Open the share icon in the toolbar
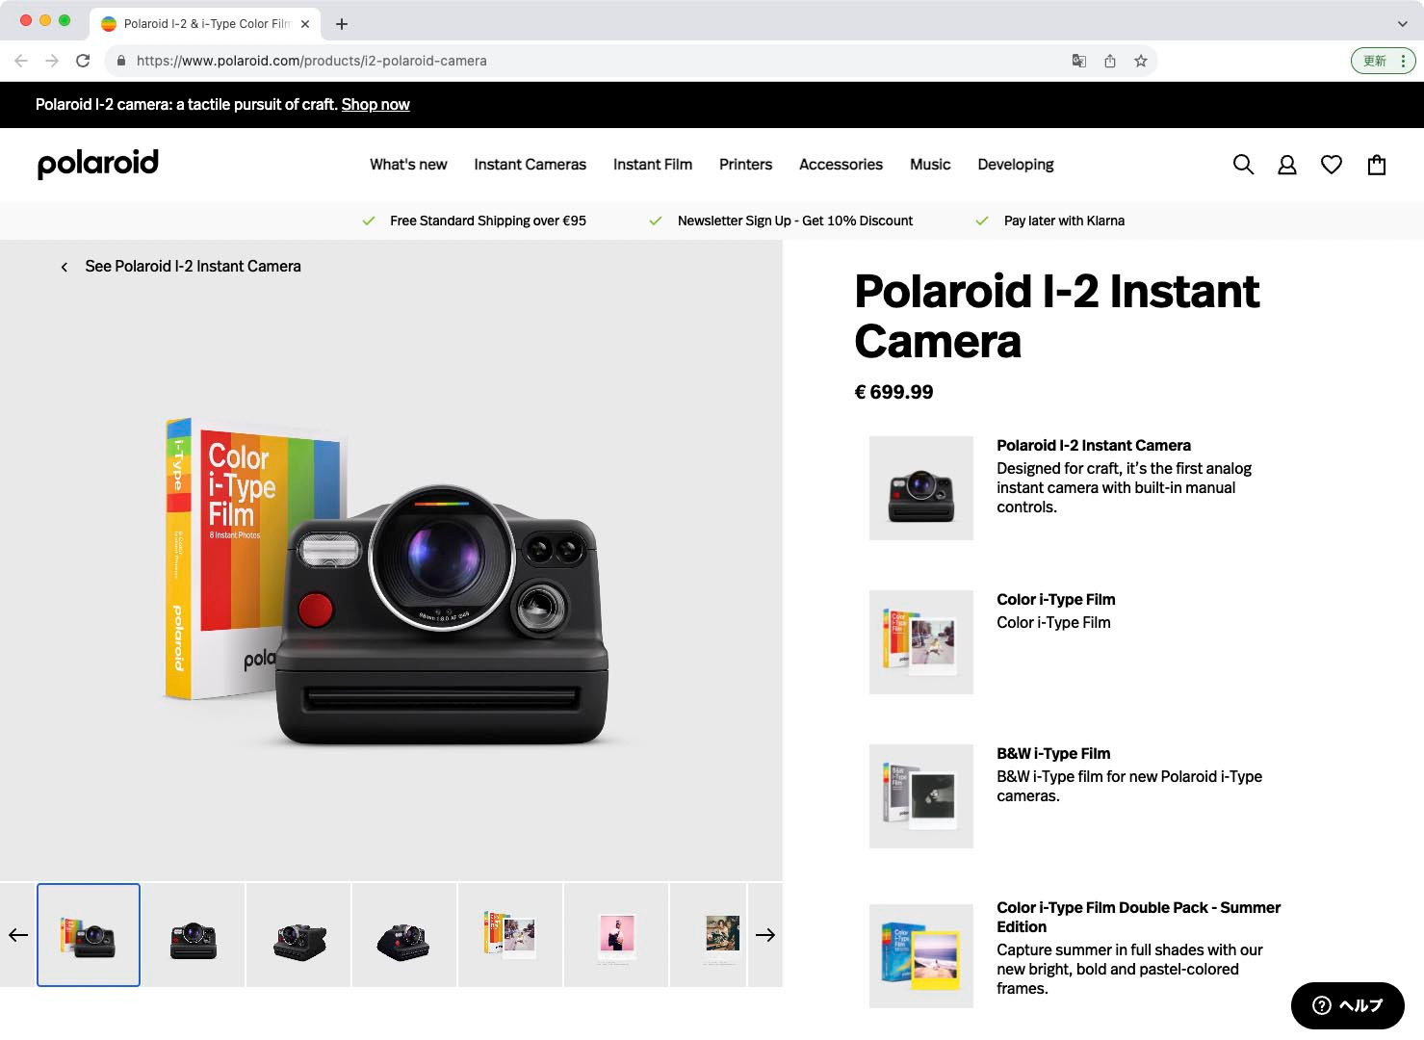Image resolution: width=1424 pixels, height=1040 pixels. click(1110, 60)
